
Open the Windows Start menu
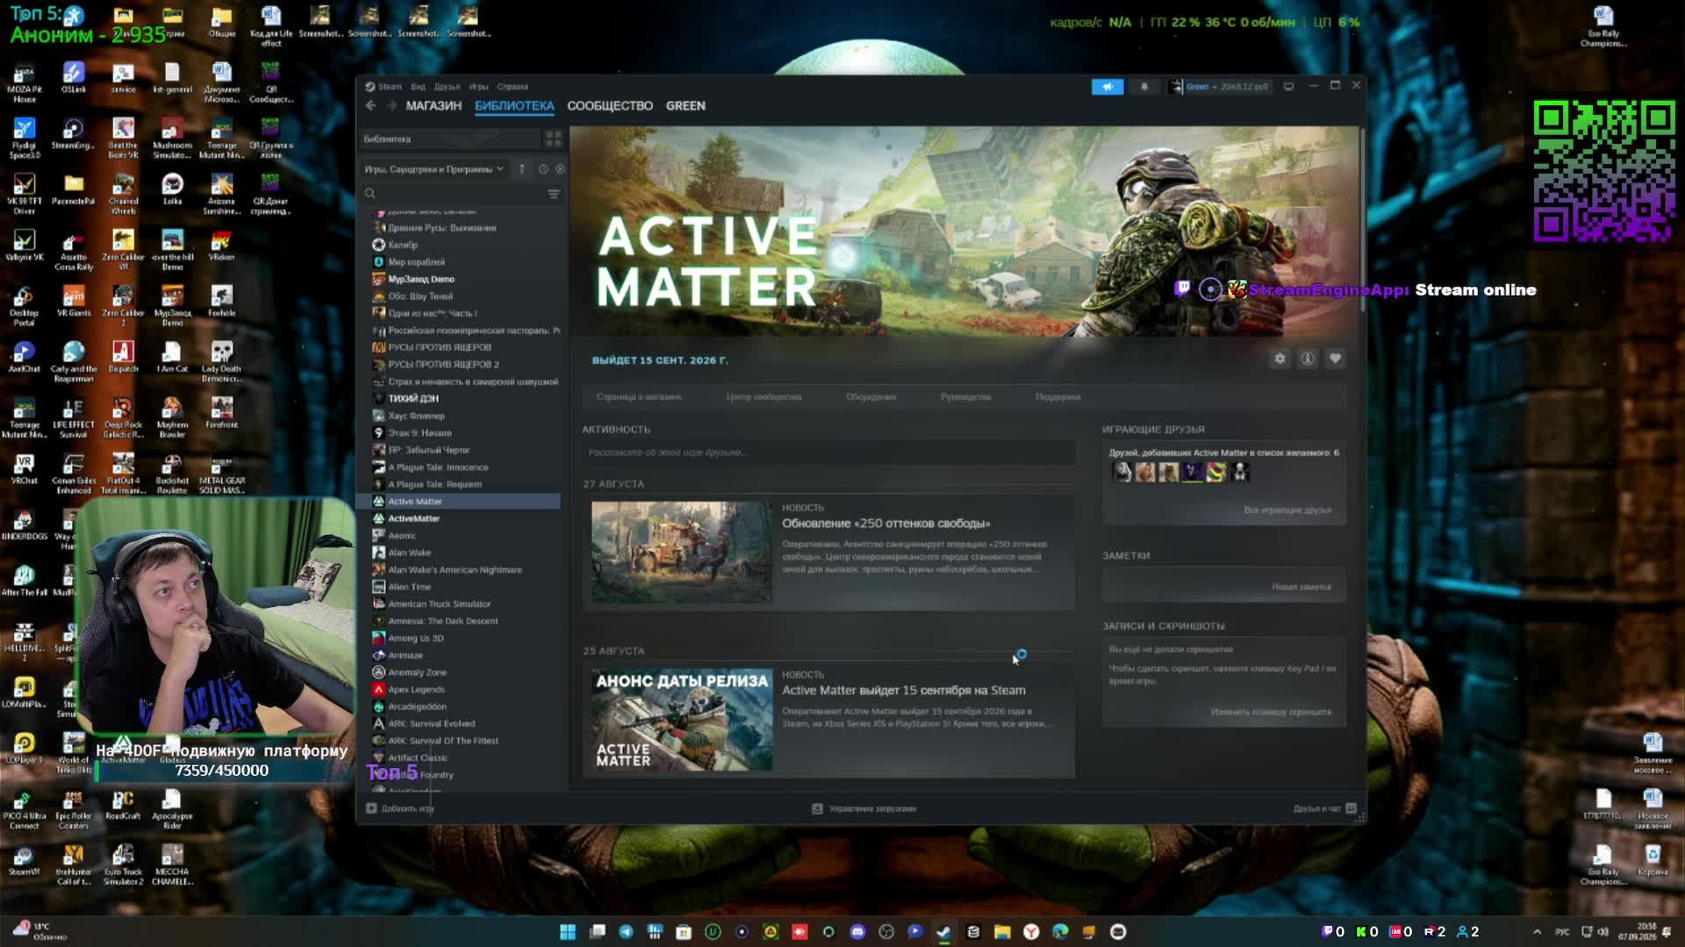pyautogui.click(x=568, y=932)
